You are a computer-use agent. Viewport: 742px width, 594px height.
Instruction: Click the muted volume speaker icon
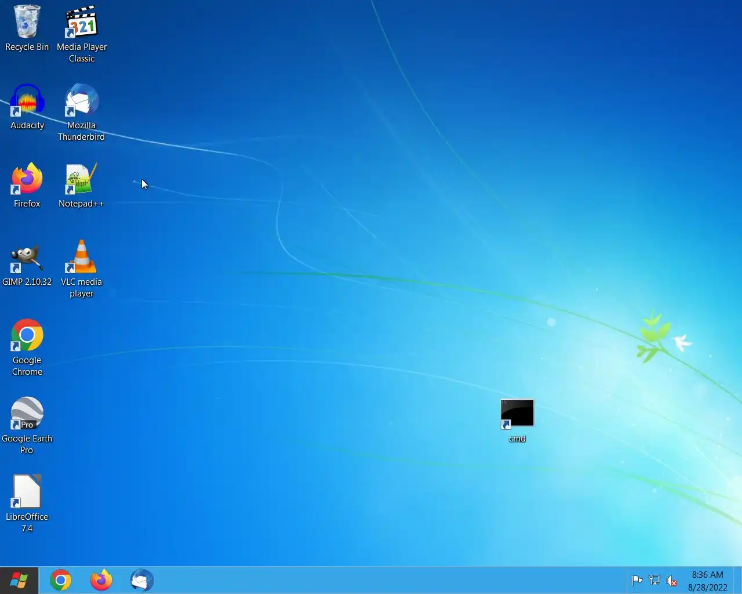pos(671,581)
